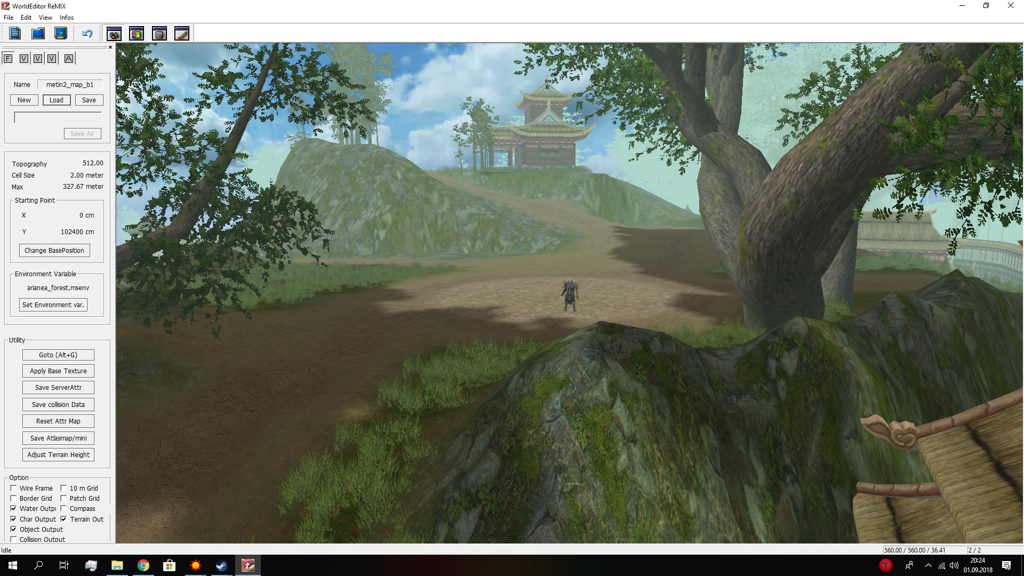This screenshot has width=1024, height=576.
Task: Enable the Patch Grid checkbox
Action: click(x=63, y=498)
